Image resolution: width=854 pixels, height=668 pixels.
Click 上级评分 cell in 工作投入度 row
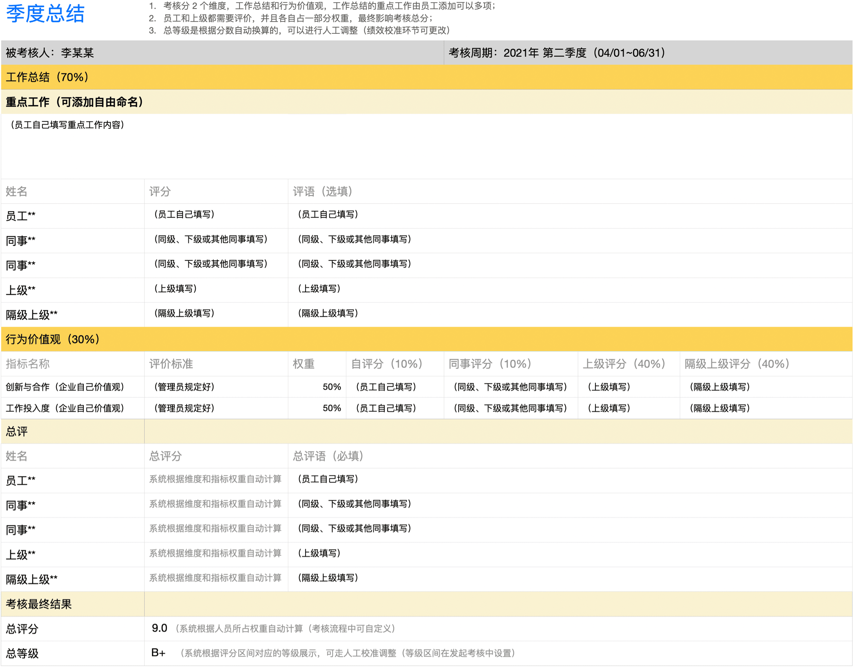coord(629,408)
